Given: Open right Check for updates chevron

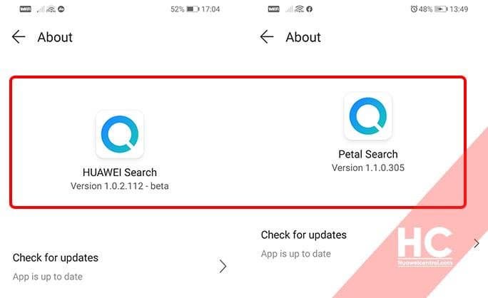Looking at the screenshot, I should point(476,244).
